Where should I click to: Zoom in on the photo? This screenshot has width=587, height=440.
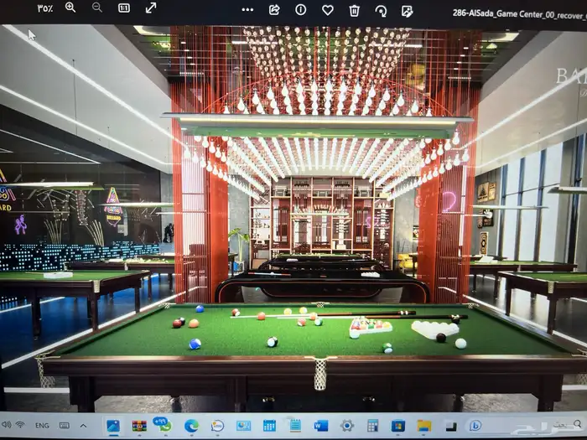[x=70, y=8]
